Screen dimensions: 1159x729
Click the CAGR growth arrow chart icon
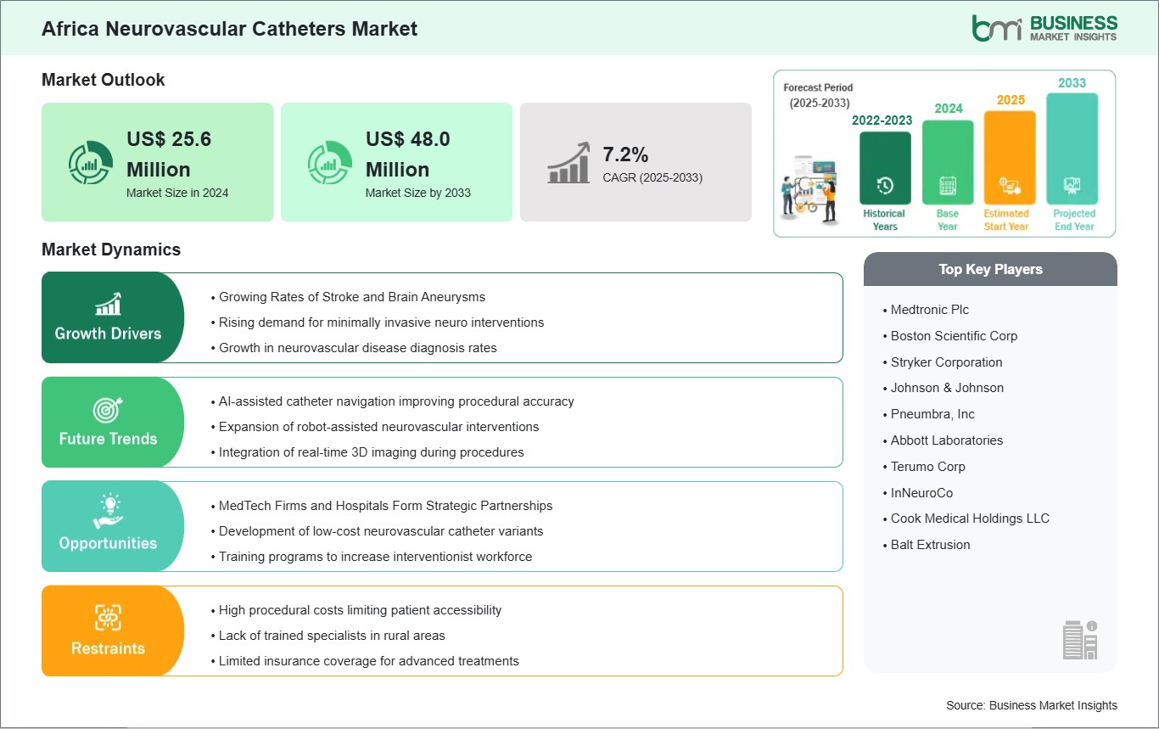coord(569,163)
